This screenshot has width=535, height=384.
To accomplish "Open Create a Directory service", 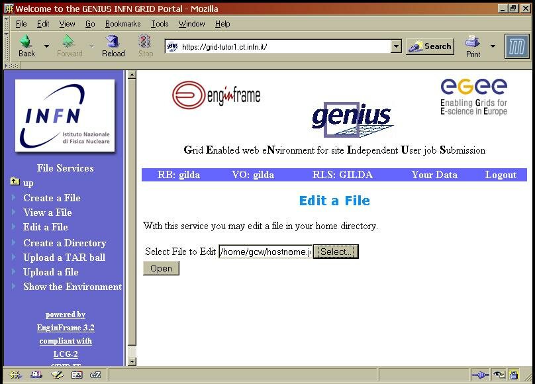I will tap(65, 243).
